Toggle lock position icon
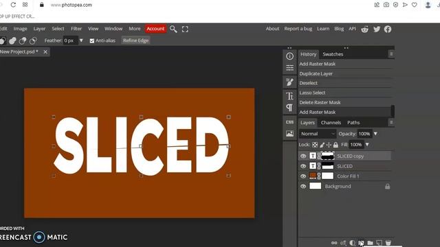 click(x=329, y=145)
